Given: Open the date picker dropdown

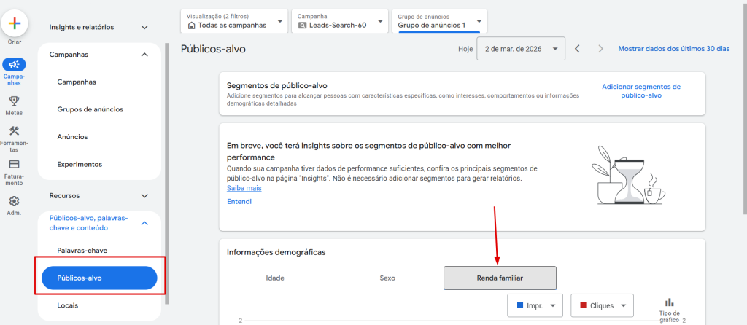Looking at the screenshot, I should click(521, 49).
